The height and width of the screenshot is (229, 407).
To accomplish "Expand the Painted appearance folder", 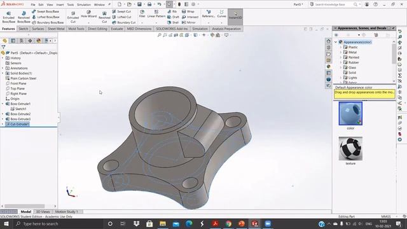I will (341, 57).
